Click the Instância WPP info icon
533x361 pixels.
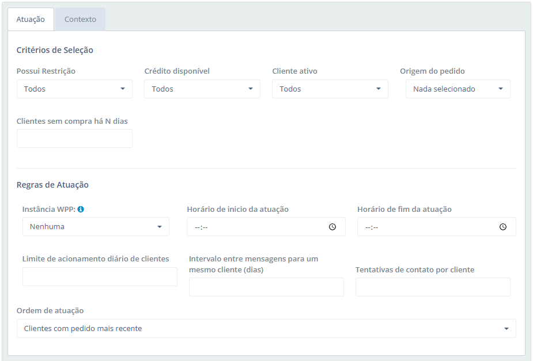pos(81,210)
